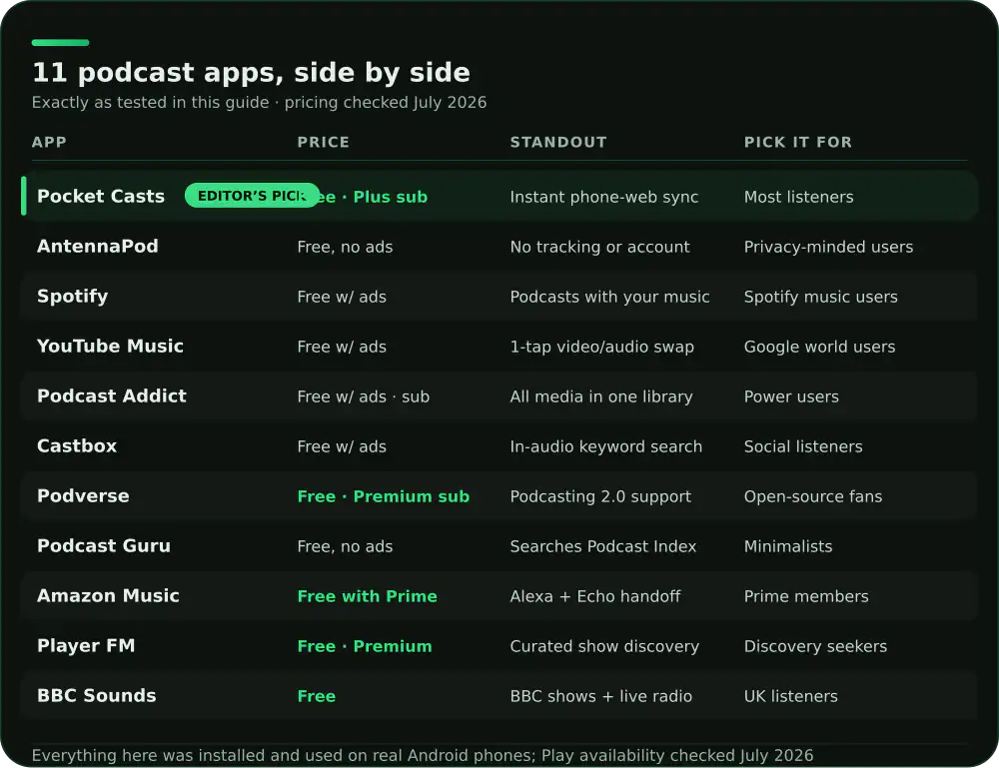Click the YouTube Music app name
This screenshot has width=999, height=768.
[x=110, y=347]
